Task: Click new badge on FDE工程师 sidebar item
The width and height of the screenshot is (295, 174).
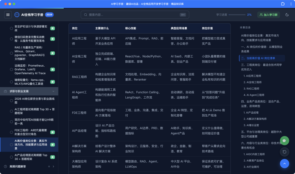Action: click(x=52, y=132)
